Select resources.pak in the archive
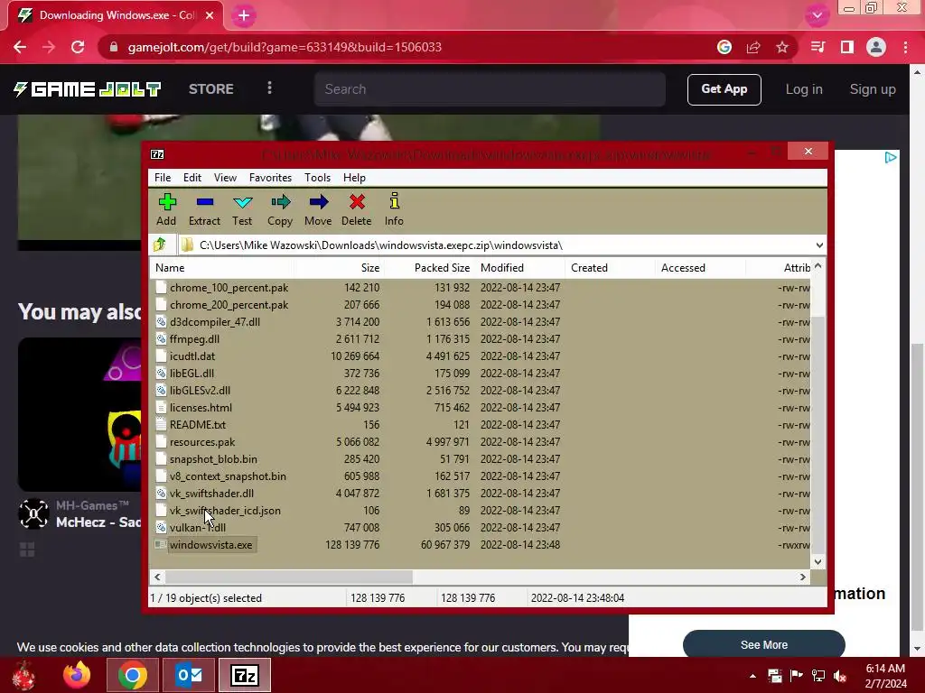 click(x=202, y=441)
